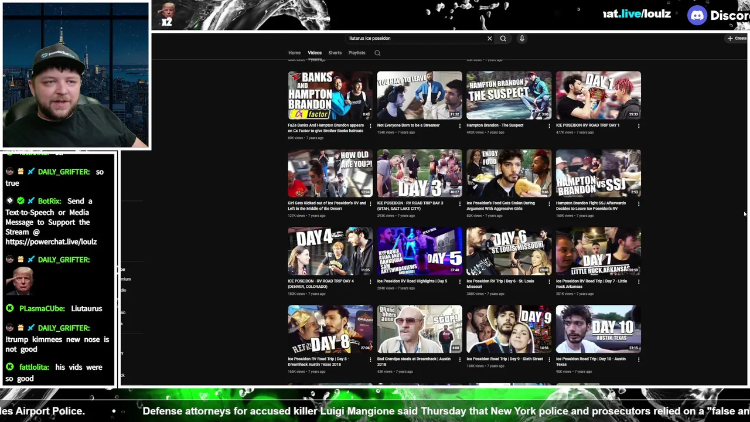Open title 'RV ROAD TRIP DAY 4 (DENVER, COLORADO)'

pos(321,284)
